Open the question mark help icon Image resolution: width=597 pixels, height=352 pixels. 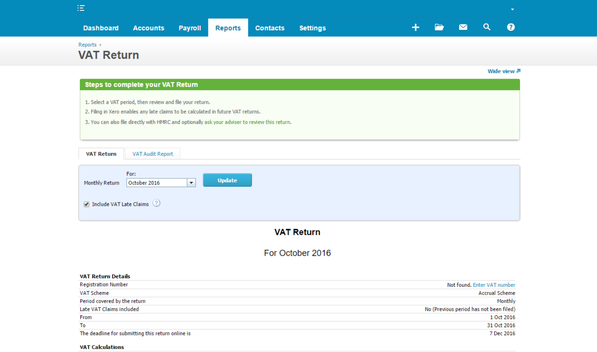(x=511, y=27)
